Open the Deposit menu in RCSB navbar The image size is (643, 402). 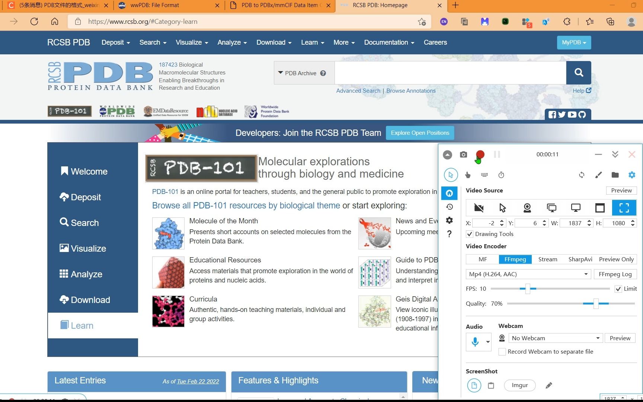pyautogui.click(x=116, y=42)
